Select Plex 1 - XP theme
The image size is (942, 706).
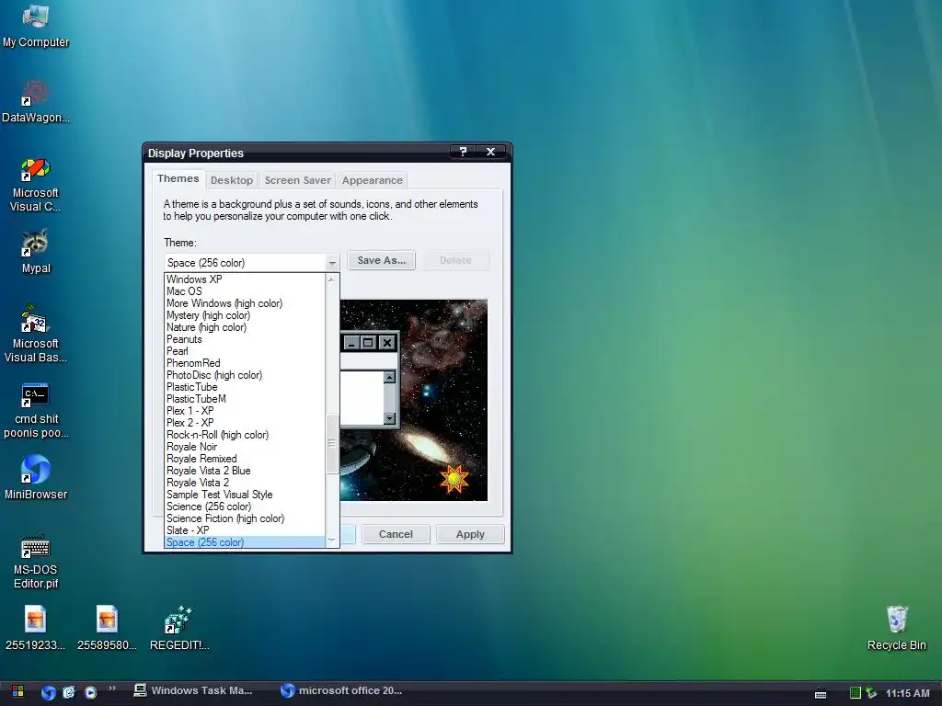[x=245, y=411]
